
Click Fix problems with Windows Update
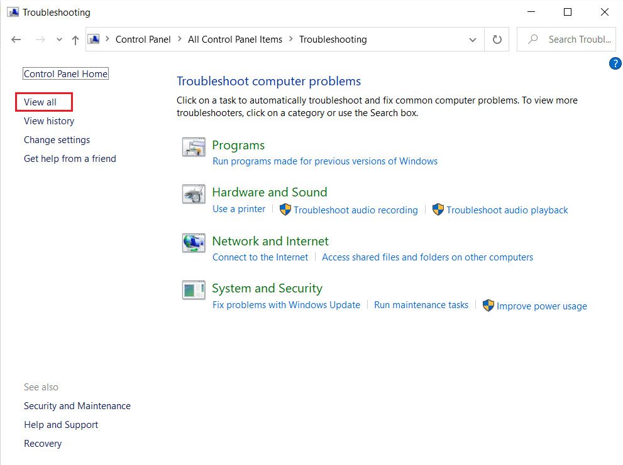coord(286,304)
